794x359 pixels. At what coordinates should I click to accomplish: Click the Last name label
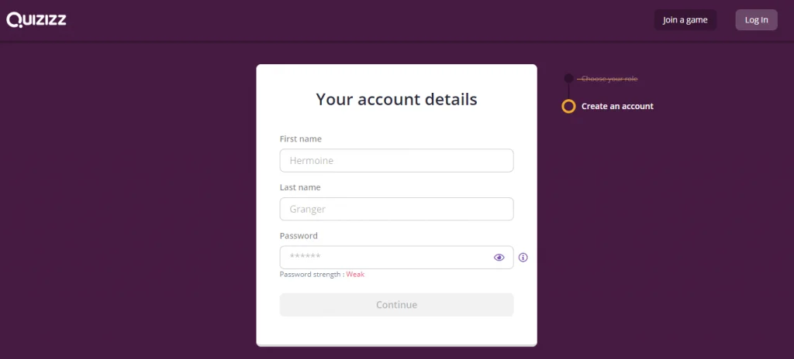pyautogui.click(x=299, y=187)
